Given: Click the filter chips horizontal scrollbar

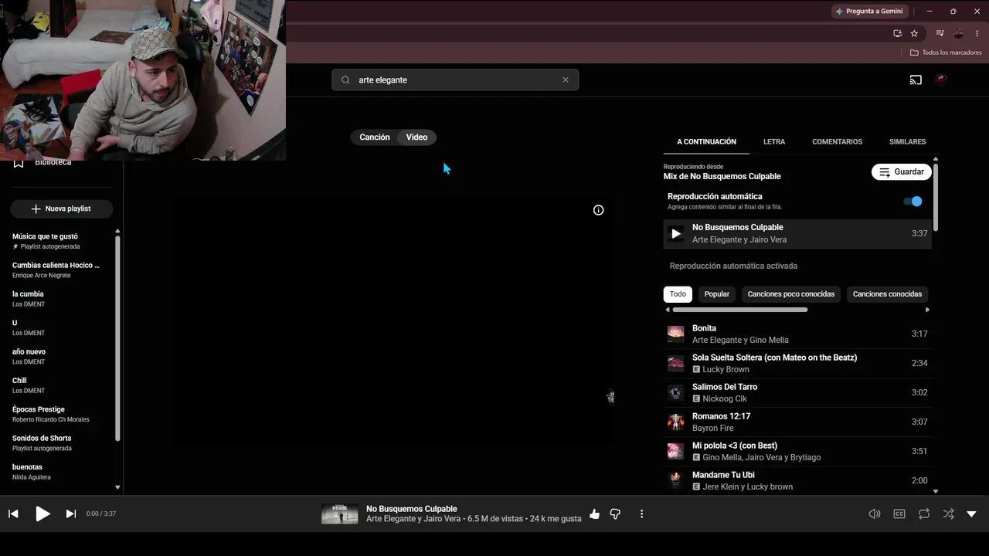Looking at the screenshot, I should click(740, 310).
